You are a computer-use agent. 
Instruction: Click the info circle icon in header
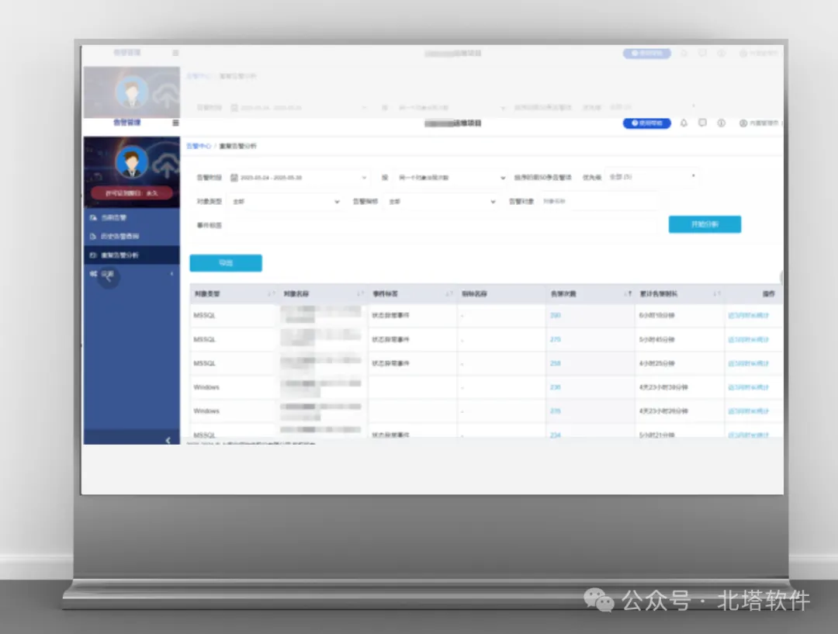(x=721, y=123)
